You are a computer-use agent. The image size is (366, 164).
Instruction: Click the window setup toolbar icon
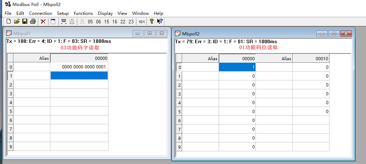pyautogui.click(x=53, y=22)
